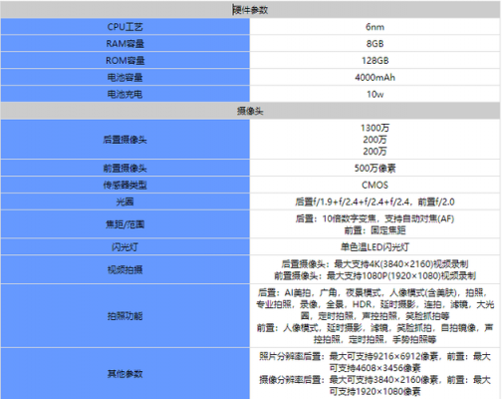The height and width of the screenshot is (399, 502).
Task: Select the 1080P(1920×1080) video recording line
Action: click(x=375, y=275)
